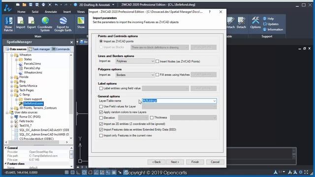Enable Fill areas using Hatches

click(157, 74)
